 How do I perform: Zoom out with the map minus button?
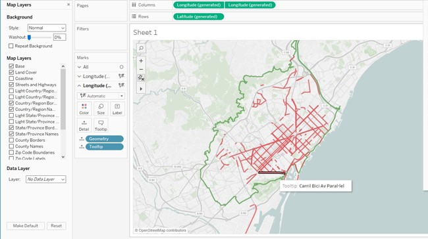[141, 70]
